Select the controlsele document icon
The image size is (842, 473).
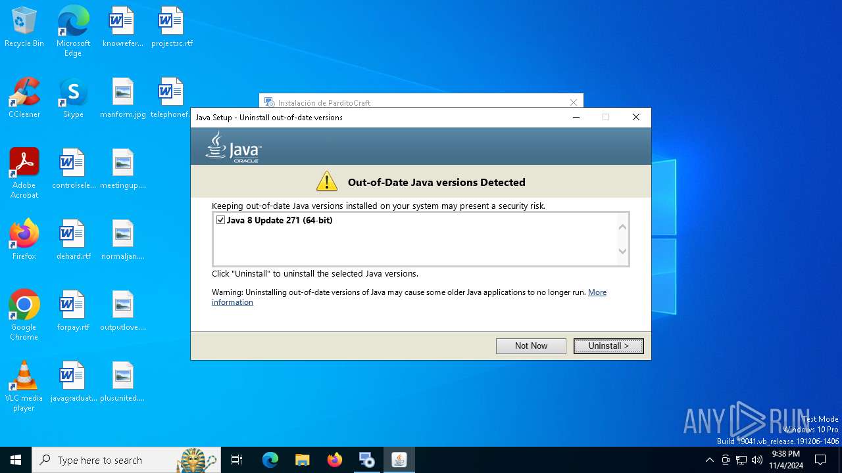coord(73,169)
